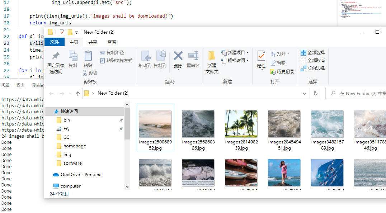Expand the New Item dropdown arrow
The height and width of the screenshot is (213, 386).
248,53
